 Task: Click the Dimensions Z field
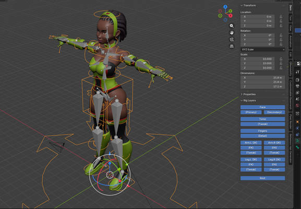click(262, 87)
